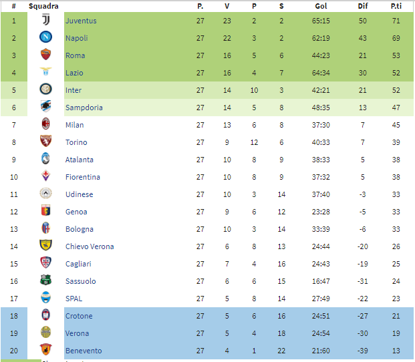The image size is (415, 362).
Task: Follow the Atalanta team name link
Action: click(x=80, y=160)
